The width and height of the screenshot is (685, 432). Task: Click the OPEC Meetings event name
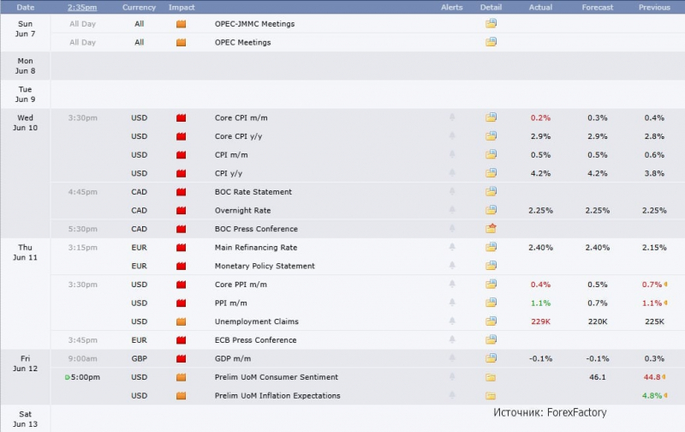pyautogui.click(x=242, y=42)
